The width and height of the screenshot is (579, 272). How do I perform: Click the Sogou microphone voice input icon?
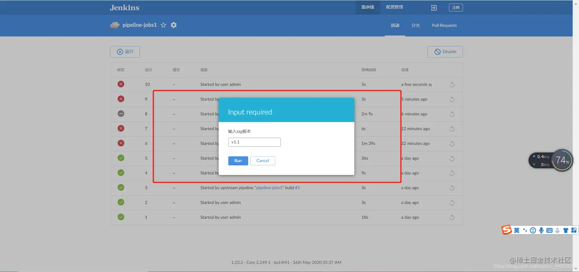pos(541,230)
